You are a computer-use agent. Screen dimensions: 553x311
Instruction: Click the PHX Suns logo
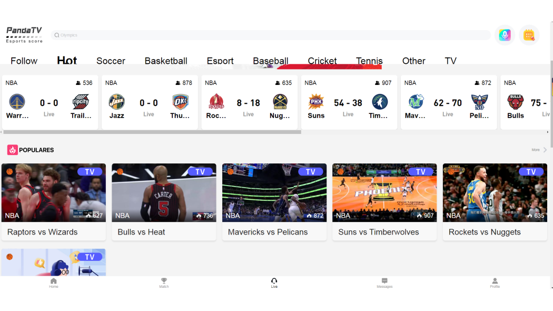(x=316, y=102)
